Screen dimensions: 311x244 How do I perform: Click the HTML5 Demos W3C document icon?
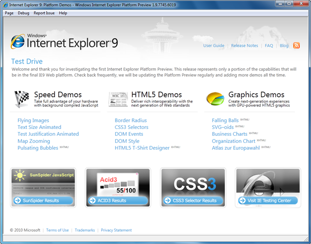click(x=118, y=98)
